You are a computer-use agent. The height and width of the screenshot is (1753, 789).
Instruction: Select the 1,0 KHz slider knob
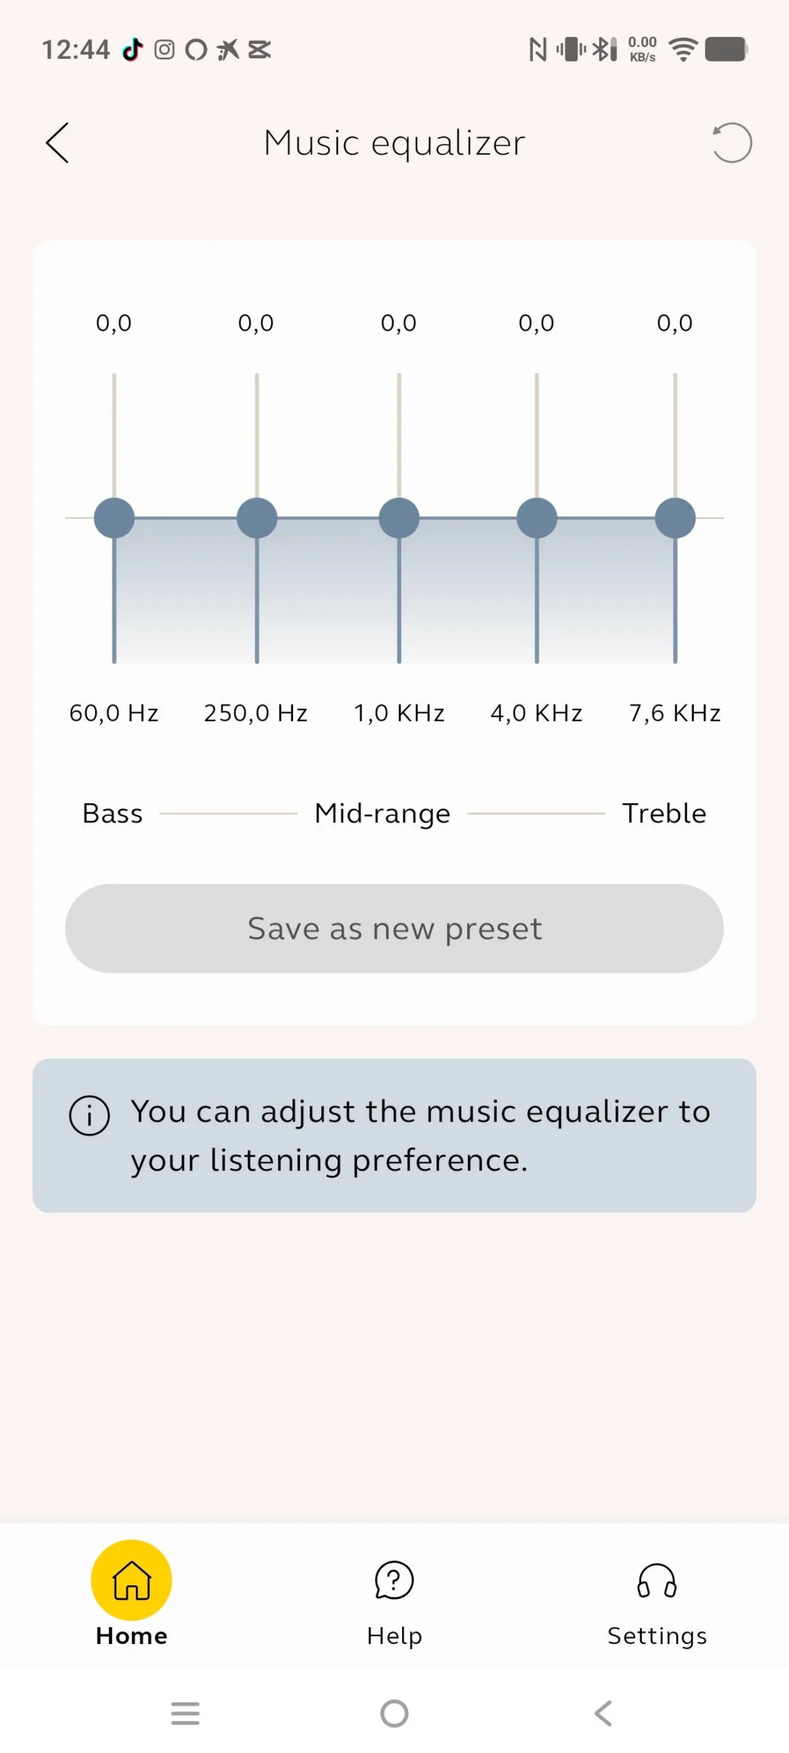(399, 518)
